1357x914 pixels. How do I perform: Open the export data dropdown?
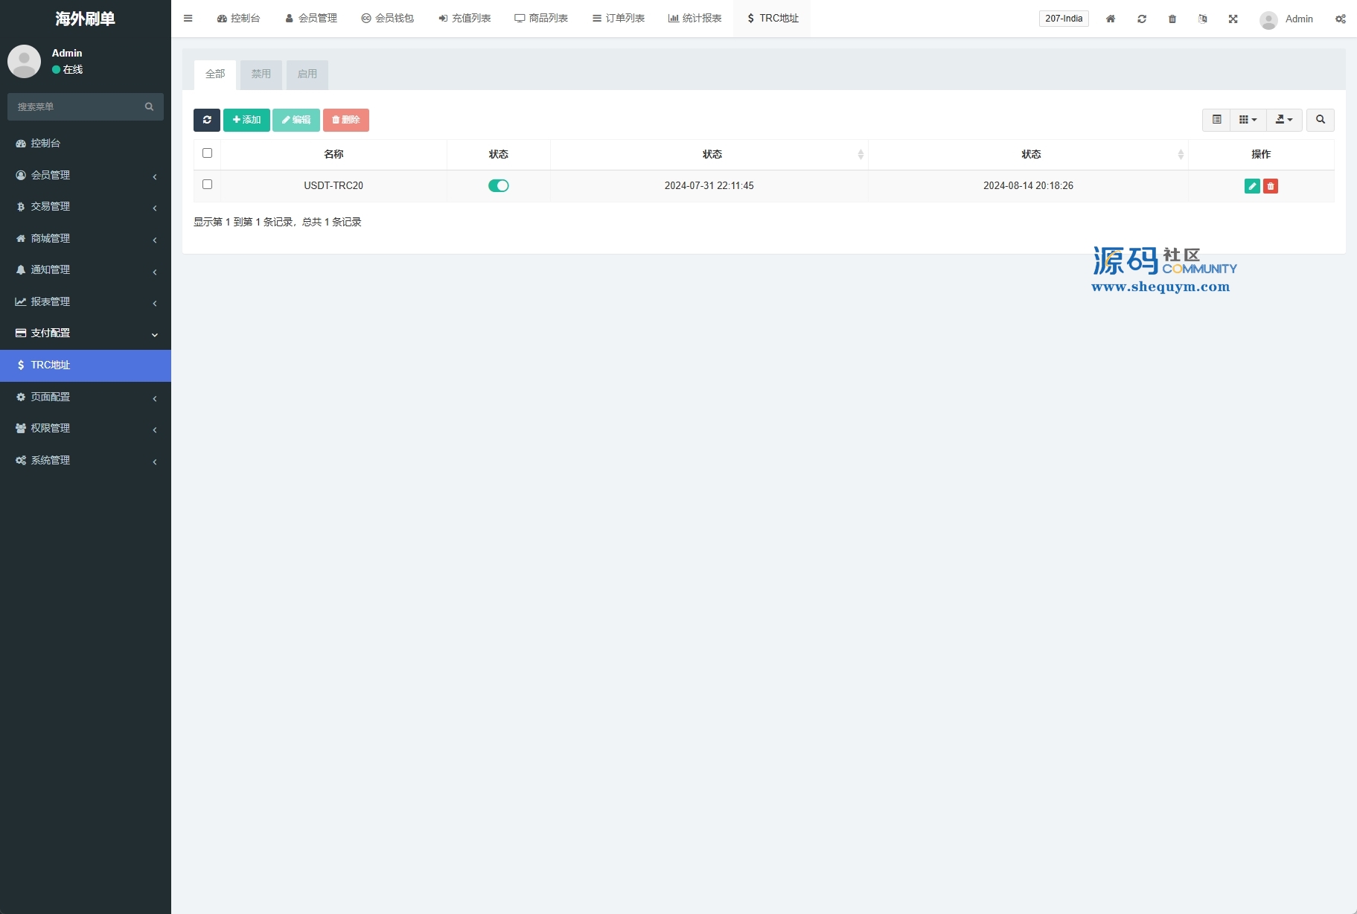[1283, 120]
